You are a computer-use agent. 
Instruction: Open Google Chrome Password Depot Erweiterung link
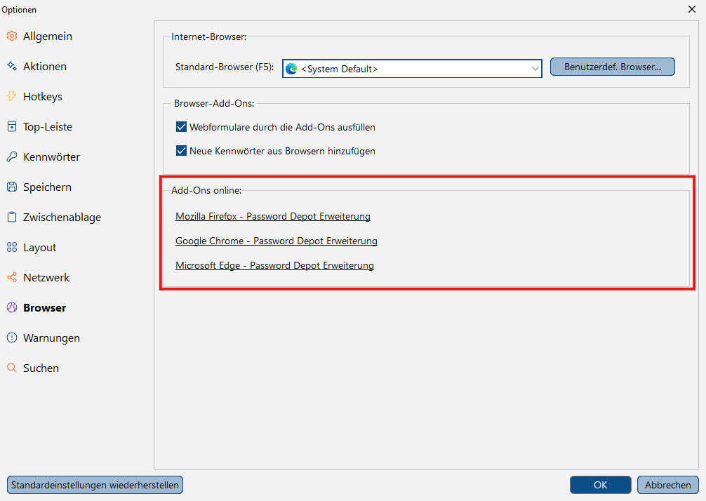click(x=277, y=241)
